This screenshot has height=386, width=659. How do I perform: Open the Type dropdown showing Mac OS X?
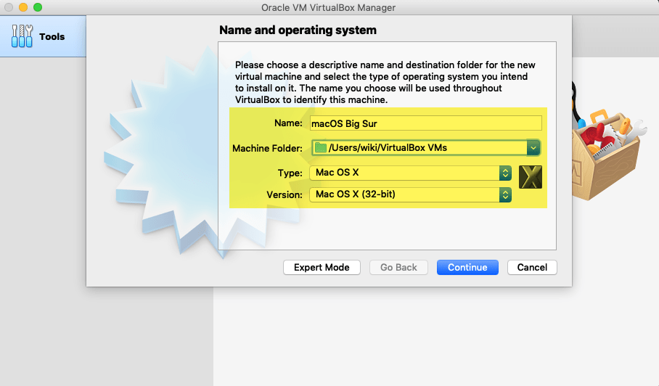click(x=411, y=173)
